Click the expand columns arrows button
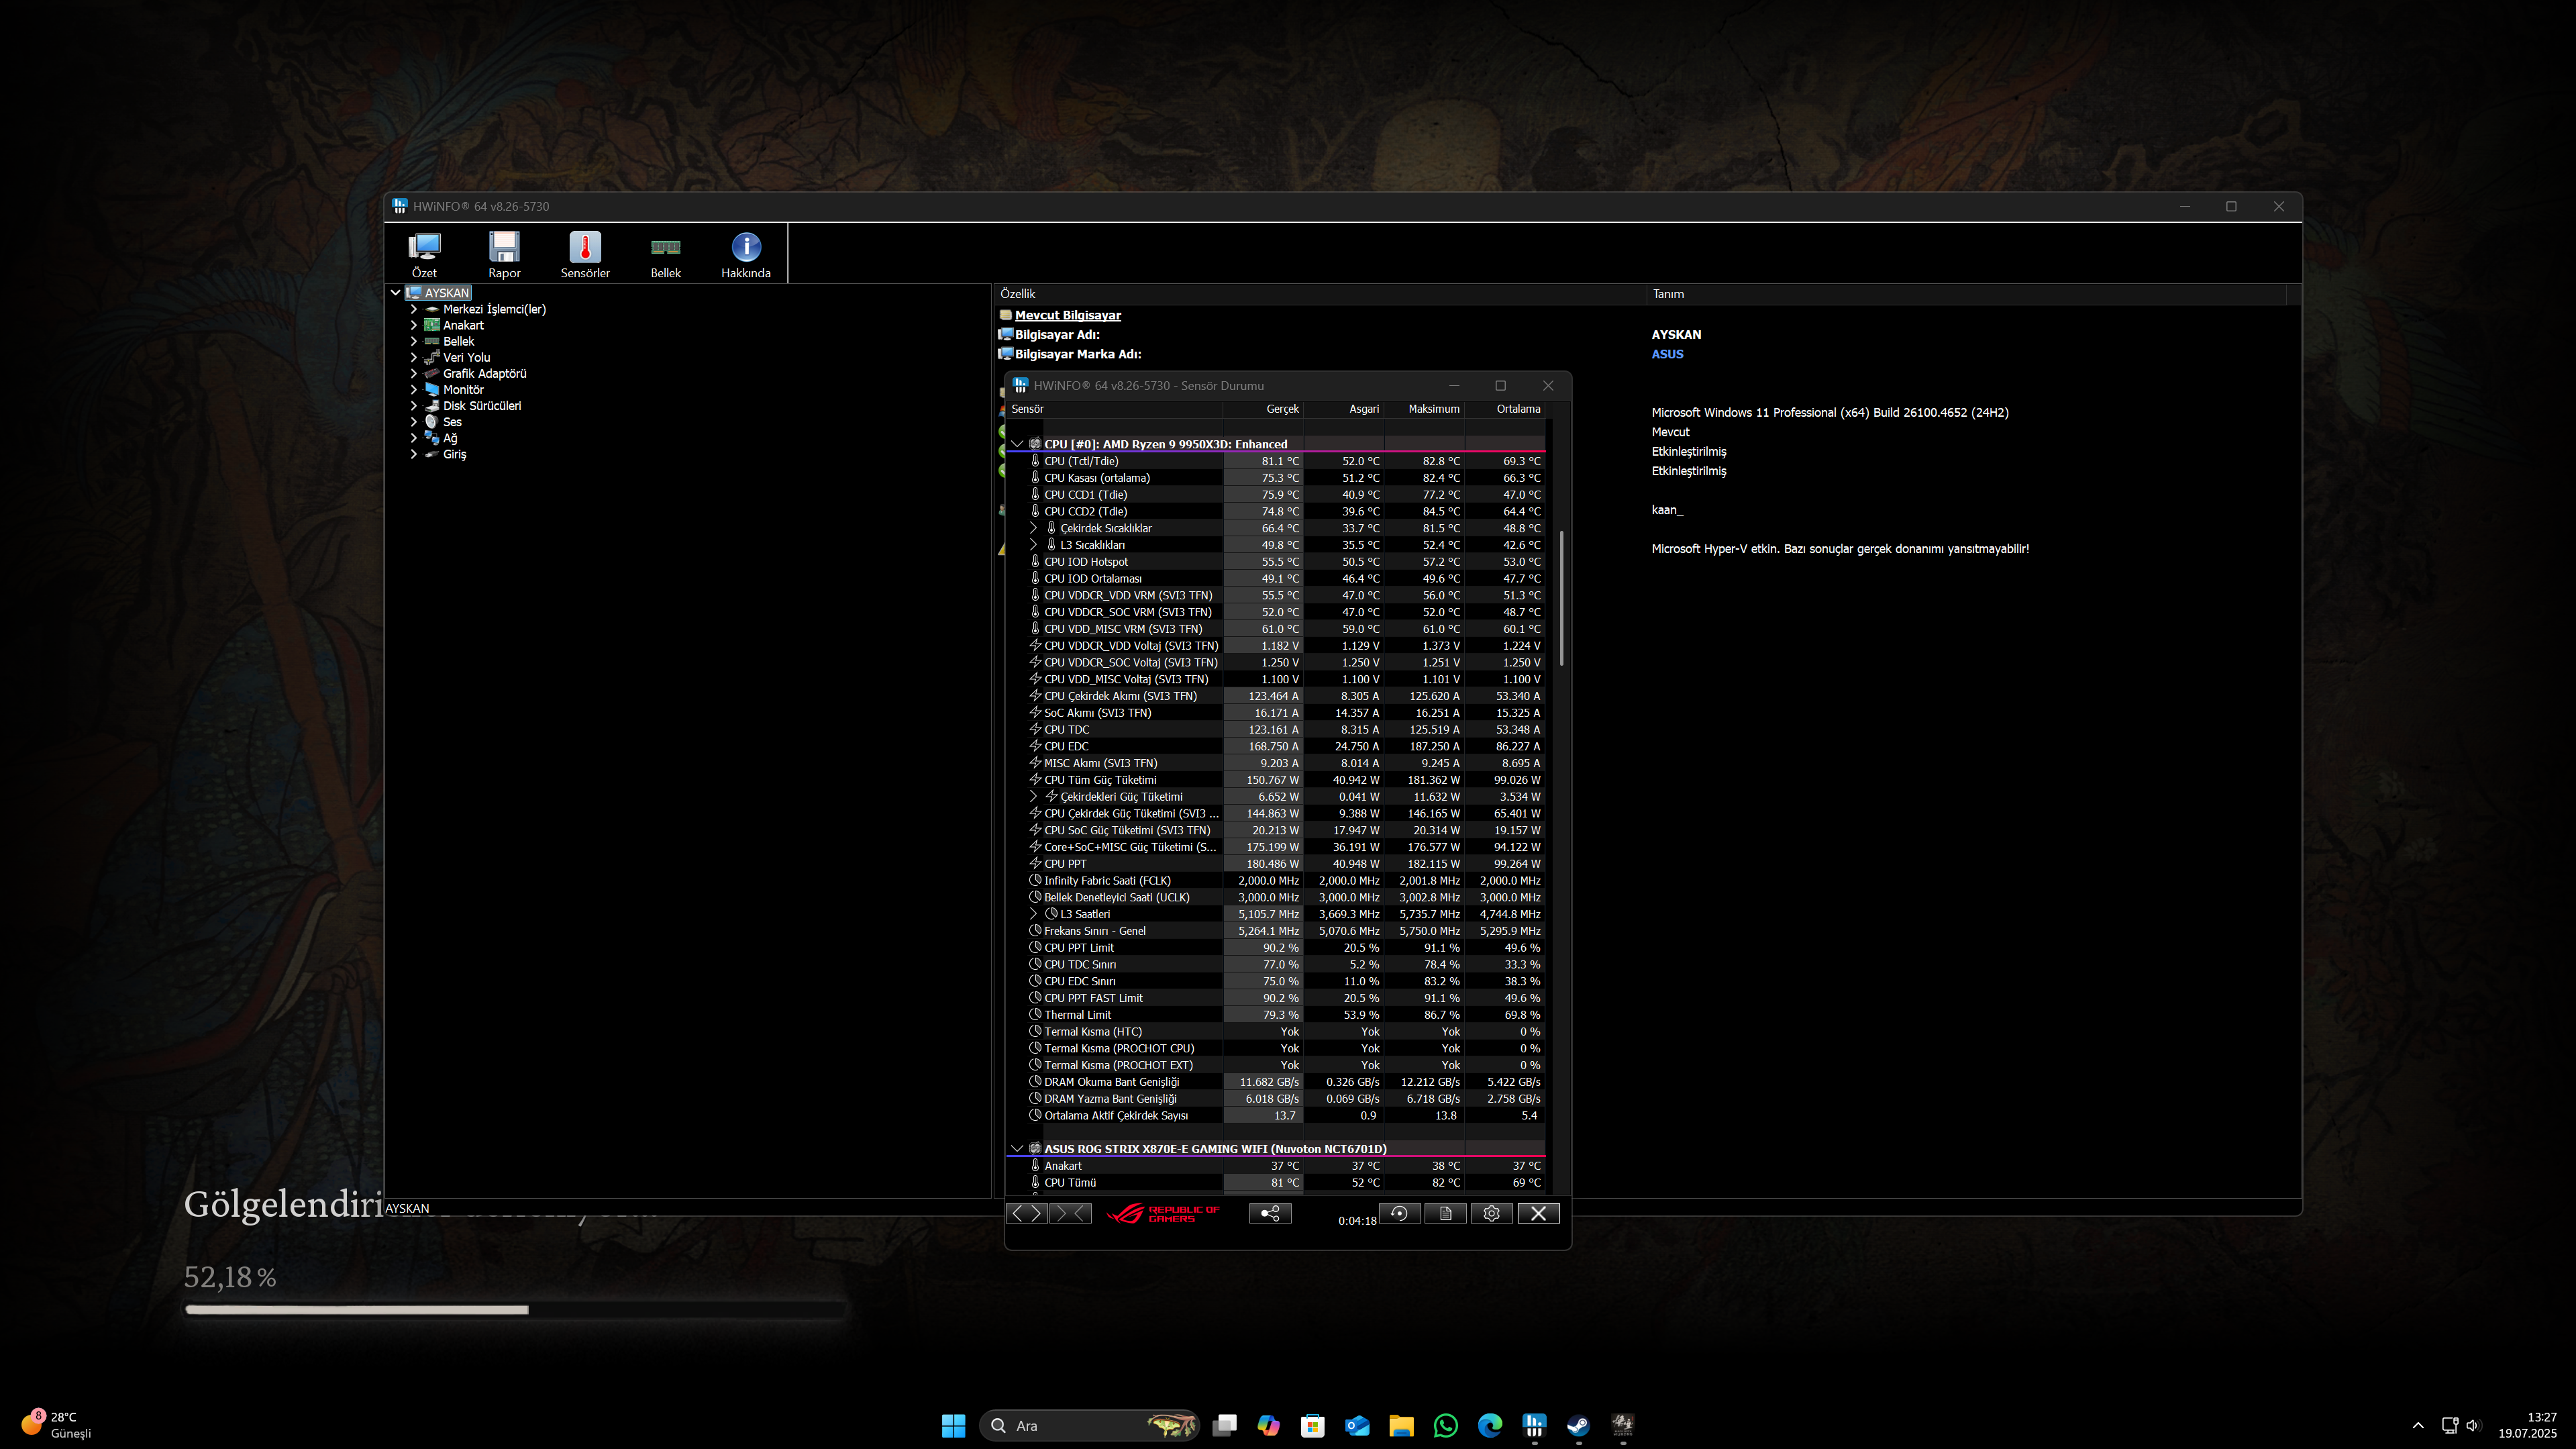Viewport: 2576px width, 1449px height. [1027, 1213]
